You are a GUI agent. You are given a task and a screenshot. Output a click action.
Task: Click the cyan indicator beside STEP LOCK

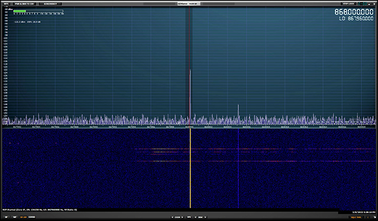tap(363, 4)
